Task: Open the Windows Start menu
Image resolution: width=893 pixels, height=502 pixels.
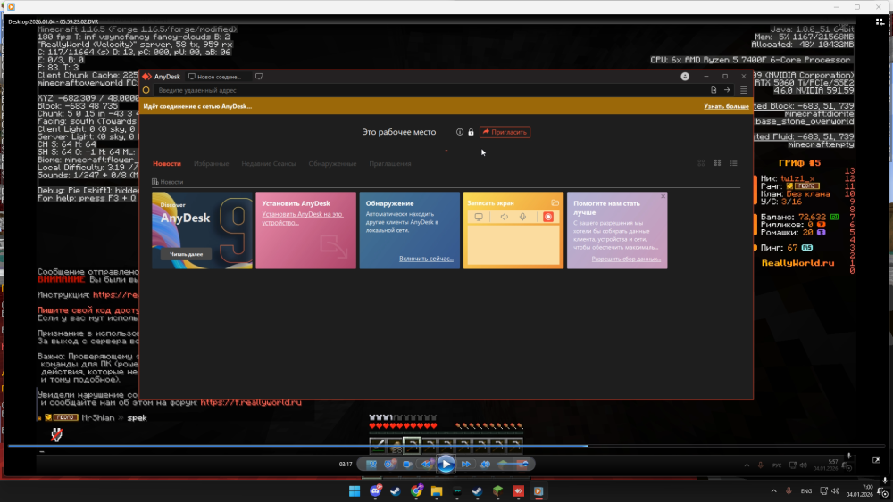Action: point(355,490)
